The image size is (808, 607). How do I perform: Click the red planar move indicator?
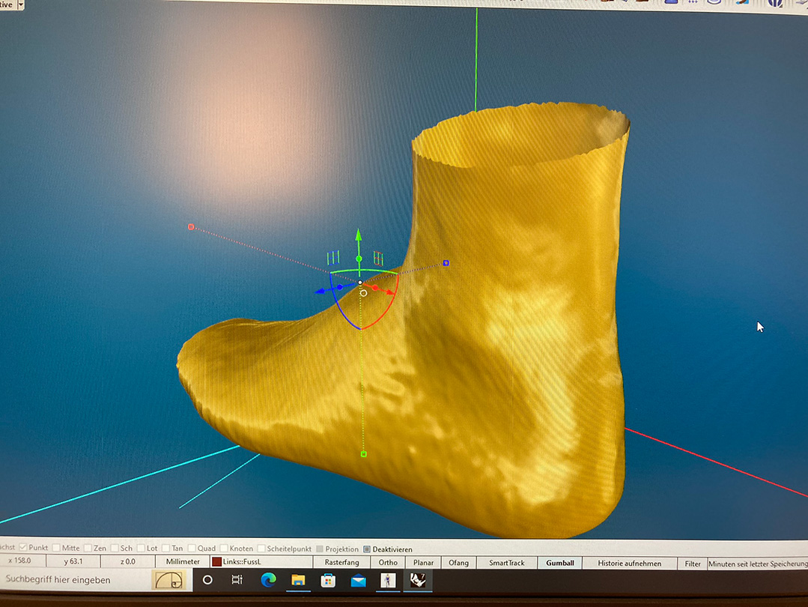pos(379,257)
